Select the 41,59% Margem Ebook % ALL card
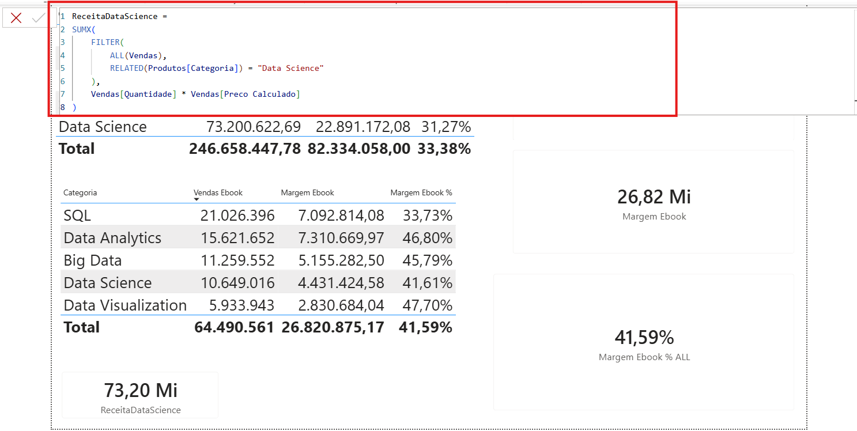The width and height of the screenshot is (857, 431). (644, 342)
